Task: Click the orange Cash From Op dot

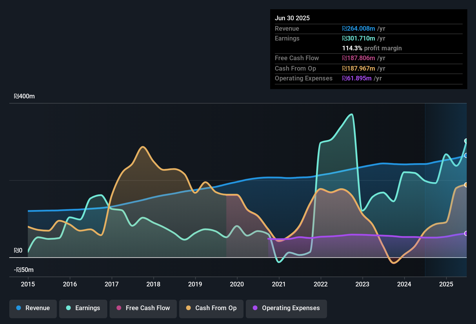Action: [x=188, y=308]
